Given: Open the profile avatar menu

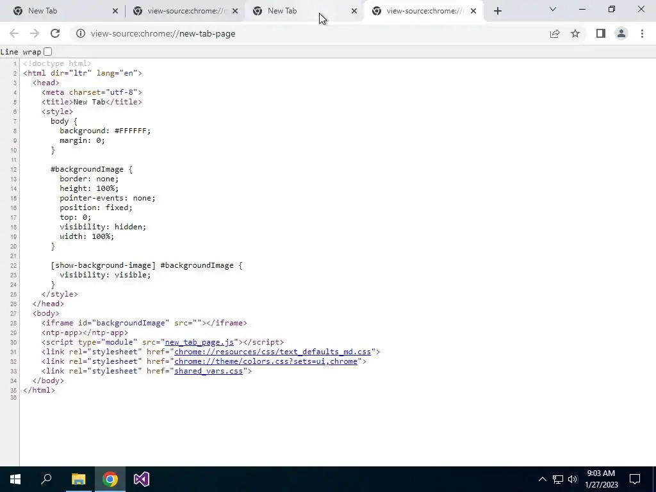Looking at the screenshot, I should point(621,33).
